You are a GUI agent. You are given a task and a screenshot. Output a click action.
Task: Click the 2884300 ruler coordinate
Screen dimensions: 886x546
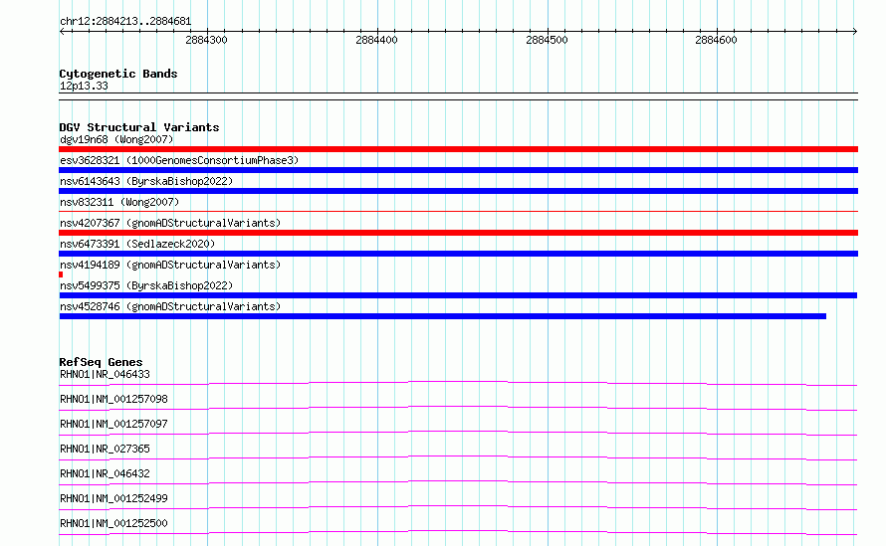[206, 40]
